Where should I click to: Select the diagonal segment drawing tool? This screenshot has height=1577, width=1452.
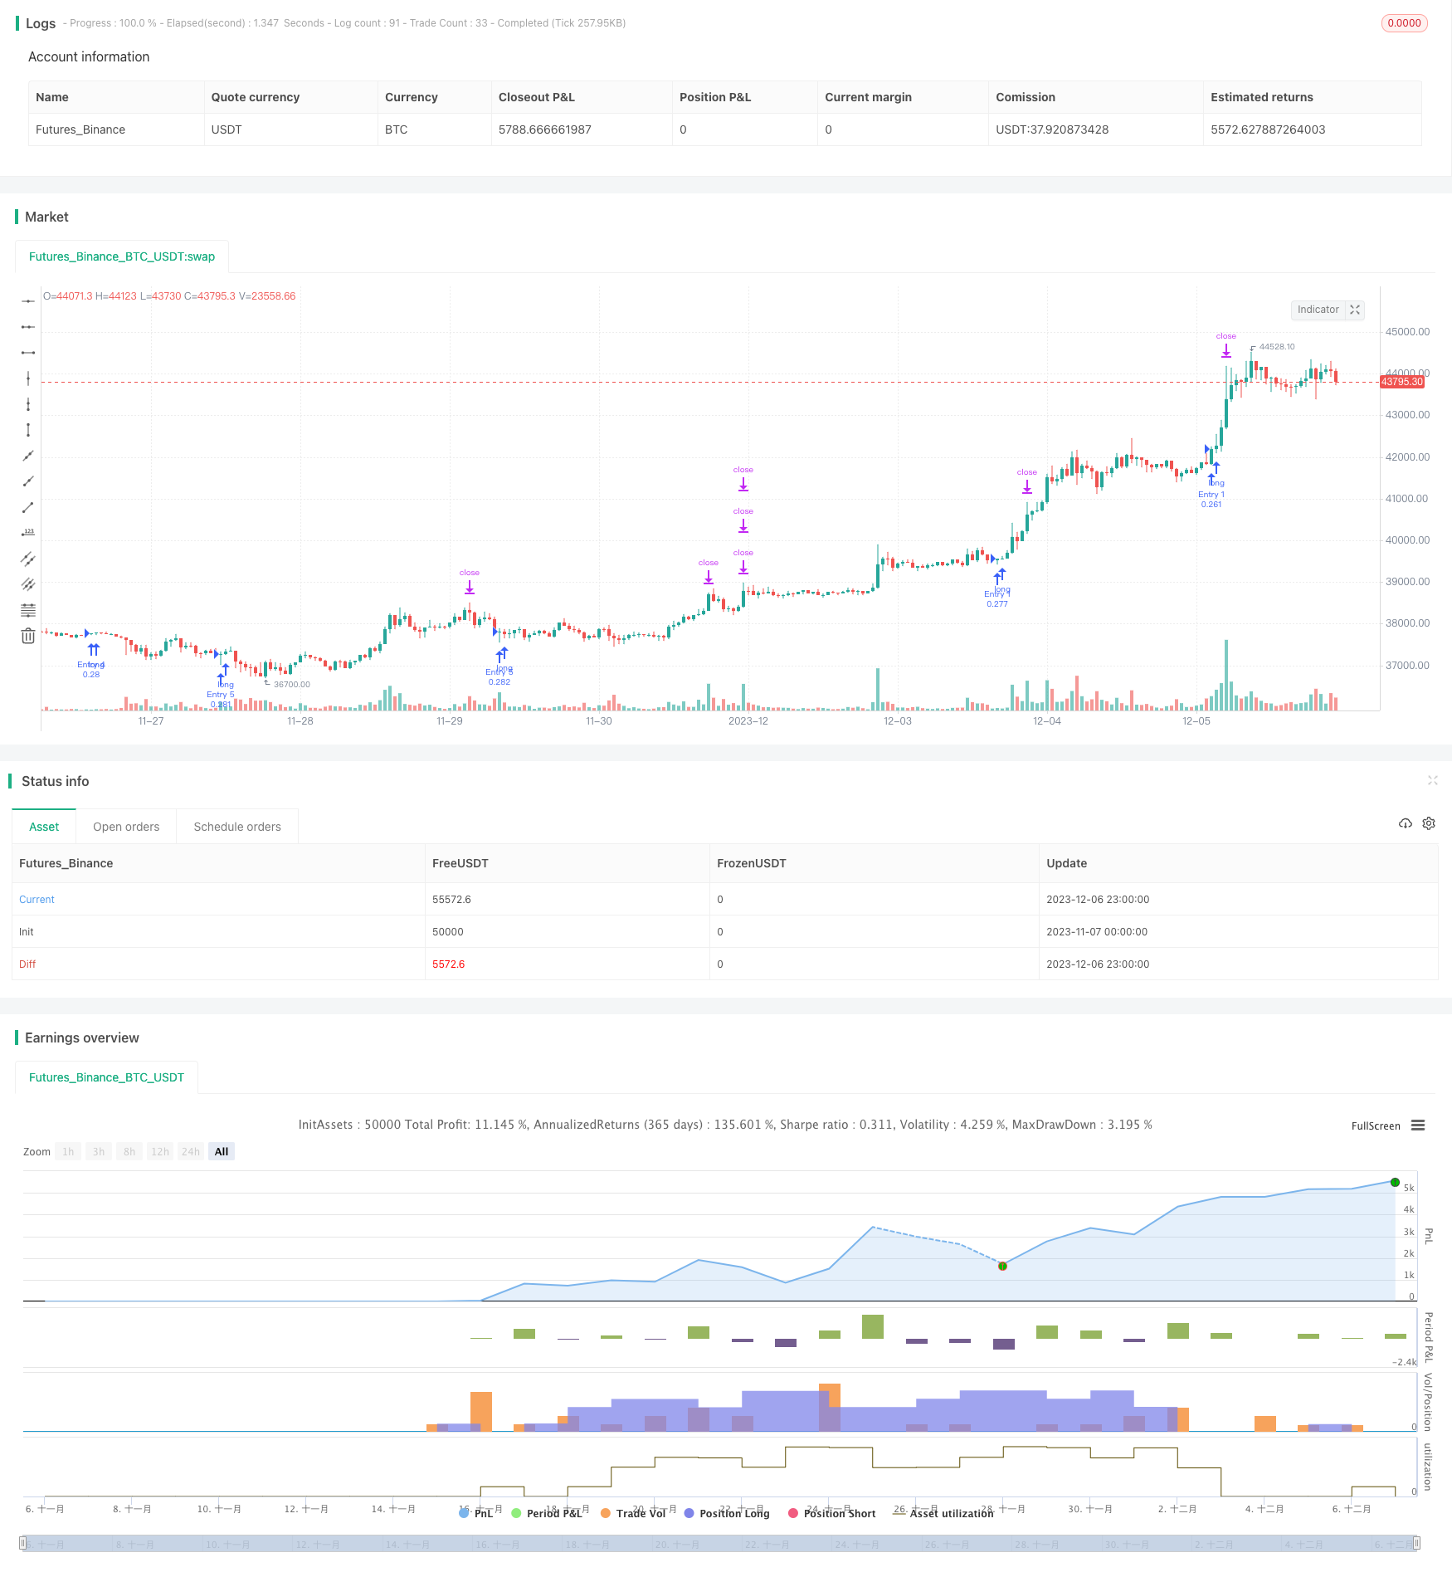28,507
